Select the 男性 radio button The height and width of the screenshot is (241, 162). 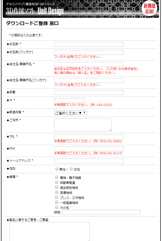pyautogui.click(x=57, y=169)
